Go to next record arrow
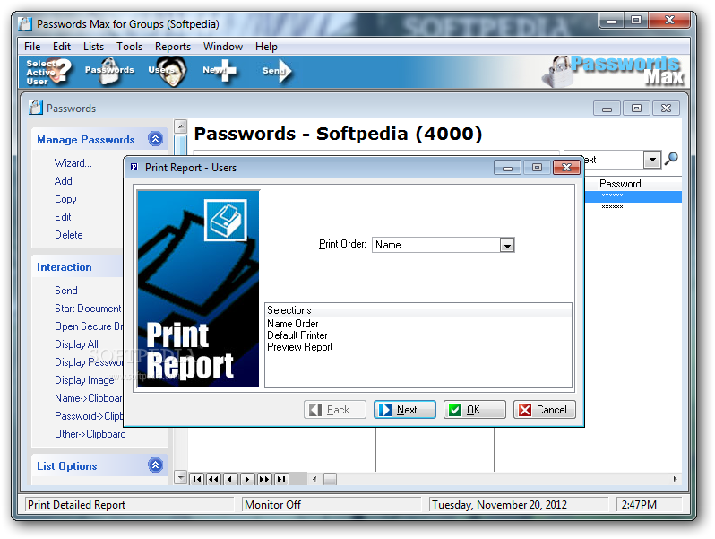This screenshot has width=715, height=539. coord(246,479)
